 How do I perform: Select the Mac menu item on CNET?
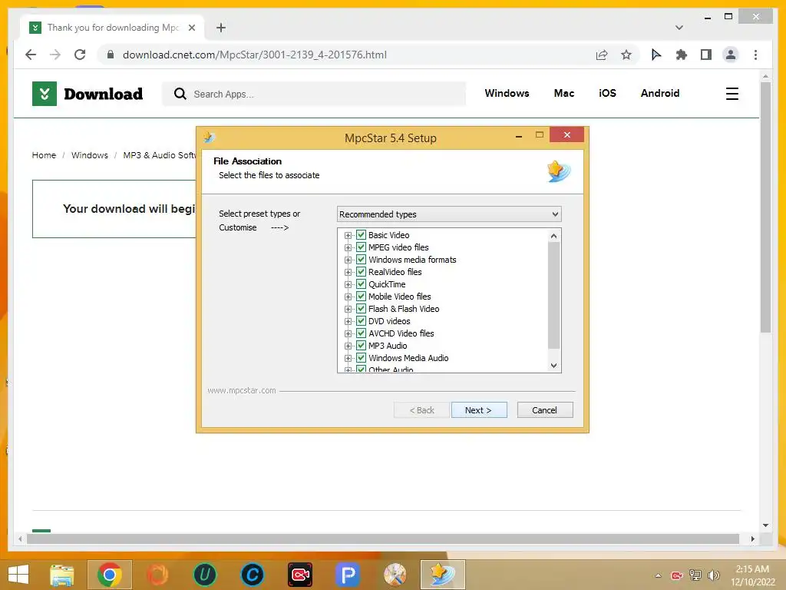[564, 93]
